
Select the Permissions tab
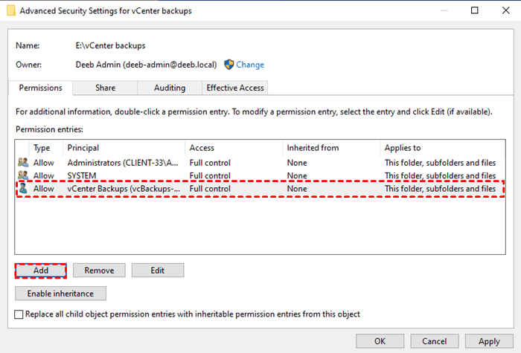tap(41, 88)
